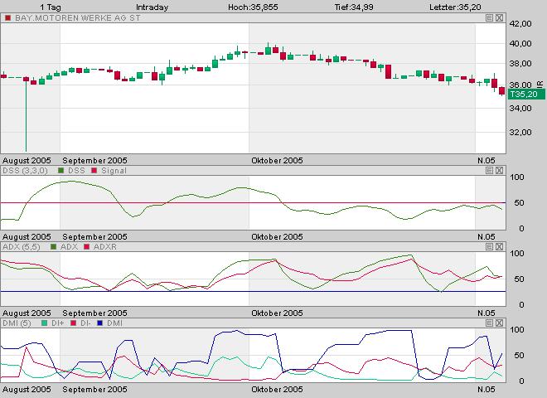The width and height of the screenshot is (547, 398).
Task: Click red Signal legend swatch
Action: [94, 170]
